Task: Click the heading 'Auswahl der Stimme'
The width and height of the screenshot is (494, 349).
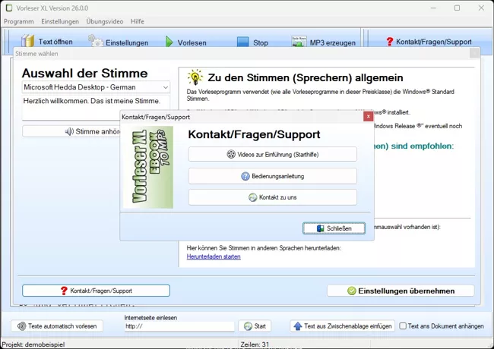Action: pyautogui.click(x=85, y=74)
